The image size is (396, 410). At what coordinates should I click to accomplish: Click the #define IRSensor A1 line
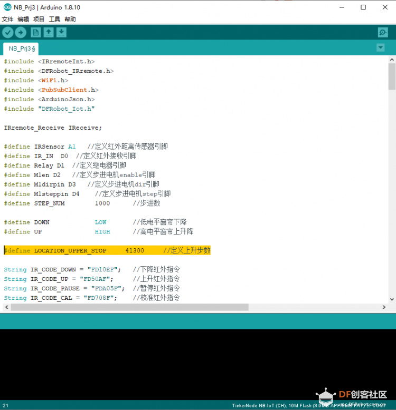point(86,147)
